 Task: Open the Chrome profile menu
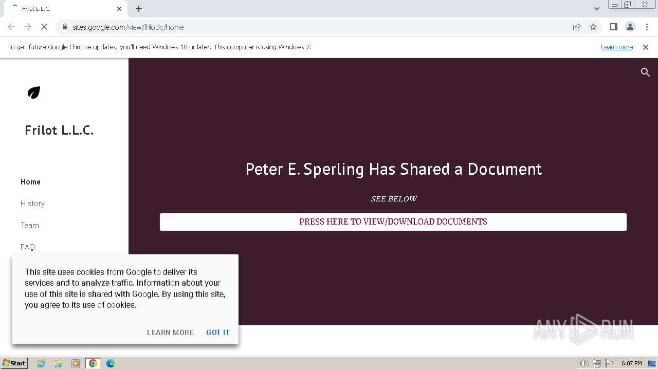(x=630, y=27)
